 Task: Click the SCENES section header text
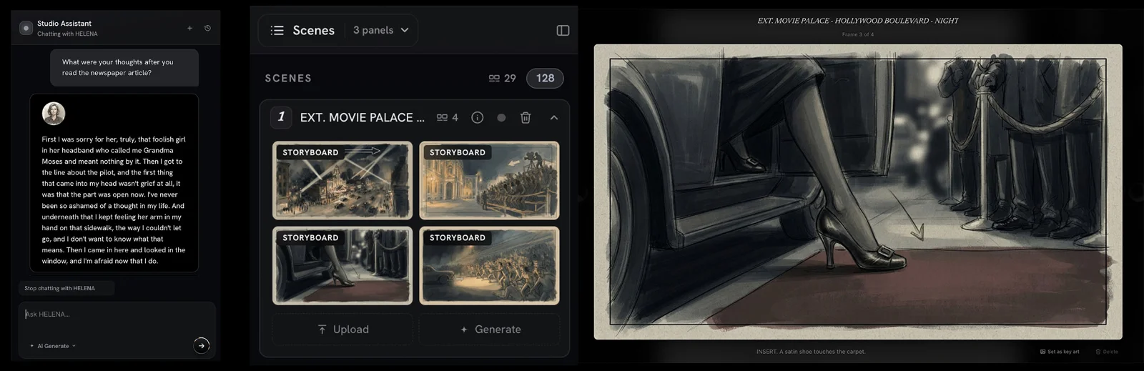[x=288, y=78]
